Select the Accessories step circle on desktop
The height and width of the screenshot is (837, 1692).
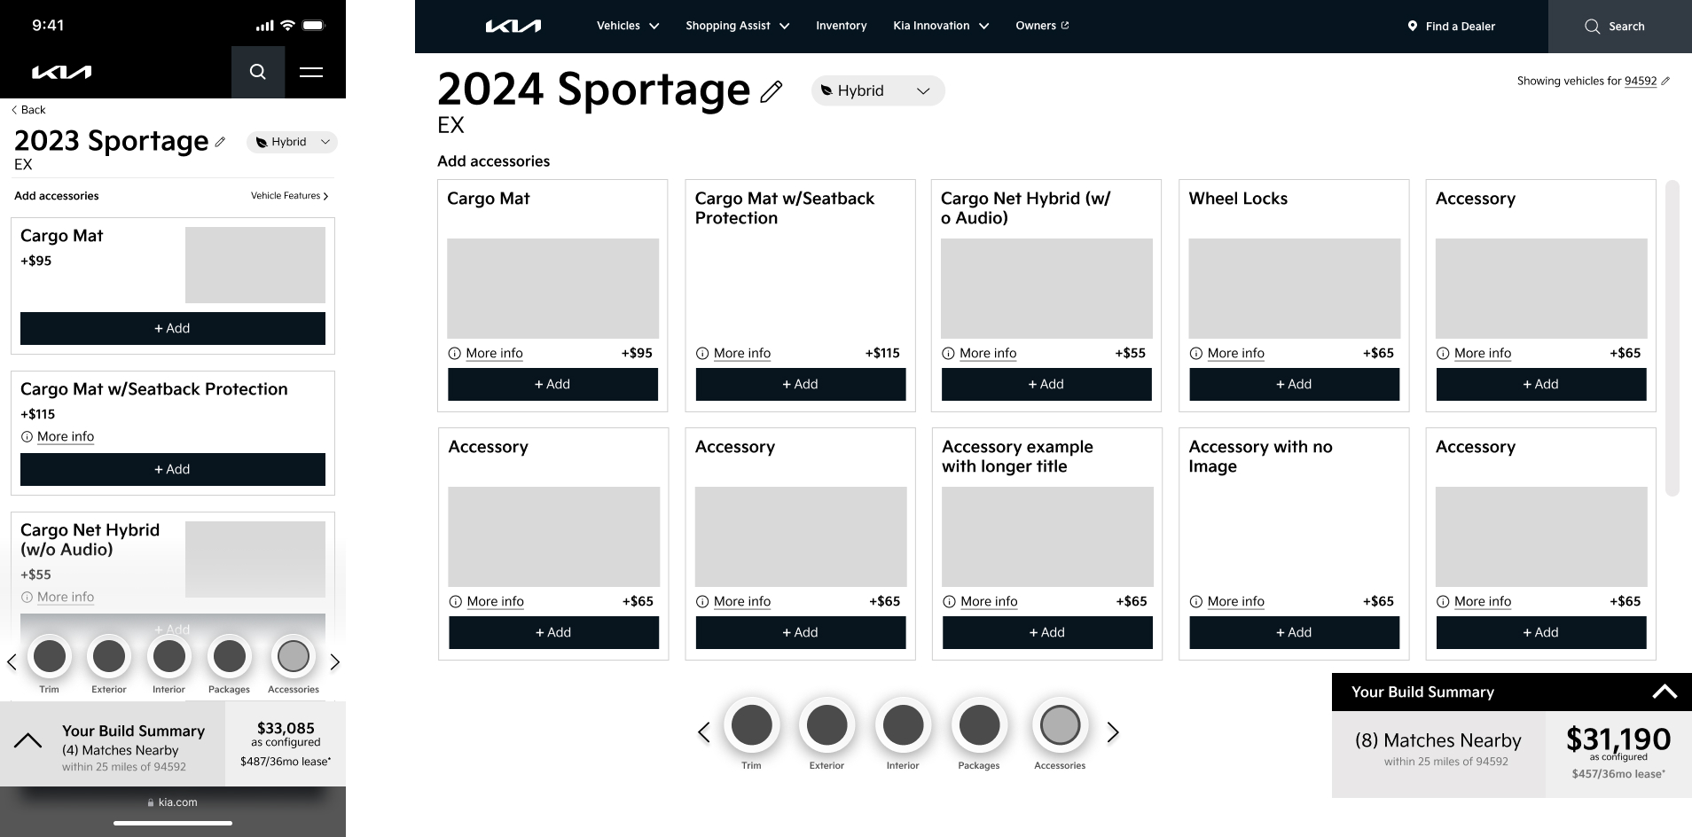tap(1059, 725)
